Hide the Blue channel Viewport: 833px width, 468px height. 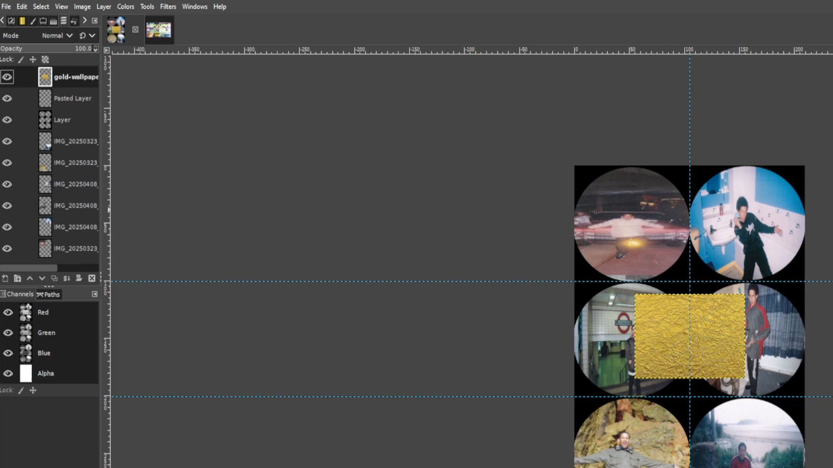pyautogui.click(x=8, y=353)
